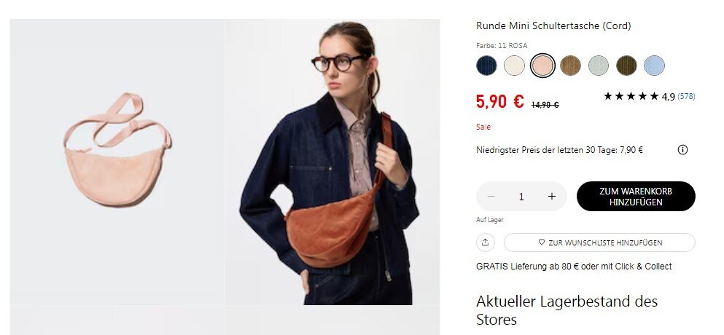The image size is (724, 335).
Task: Choose the selected pink Rosa swatch
Action: (542, 66)
